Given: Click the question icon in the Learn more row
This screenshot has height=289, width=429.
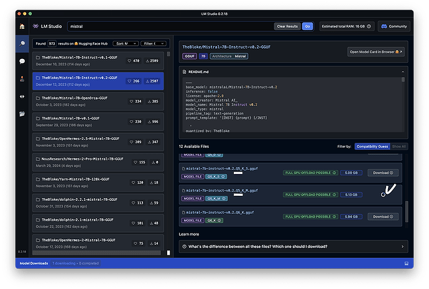Looking at the screenshot, I should [185, 247].
